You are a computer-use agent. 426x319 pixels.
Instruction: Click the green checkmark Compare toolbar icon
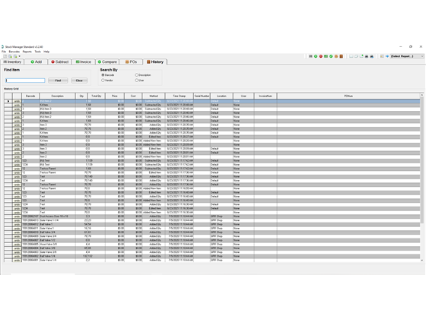click(331, 56)
